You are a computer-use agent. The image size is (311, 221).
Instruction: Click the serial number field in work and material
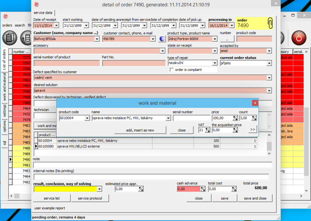point(191,118)
